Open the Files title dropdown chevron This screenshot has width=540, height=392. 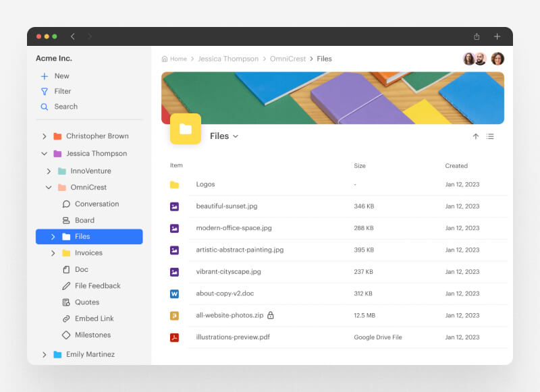tap(236, 136)
